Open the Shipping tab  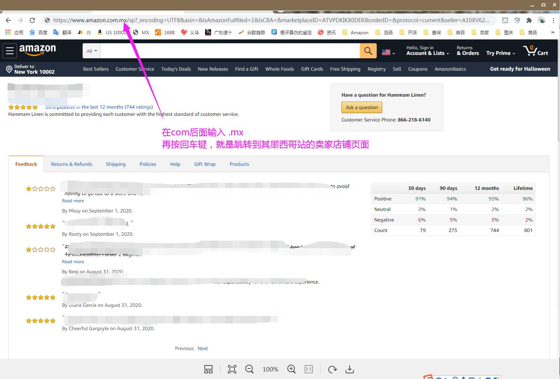coord(116,164)
